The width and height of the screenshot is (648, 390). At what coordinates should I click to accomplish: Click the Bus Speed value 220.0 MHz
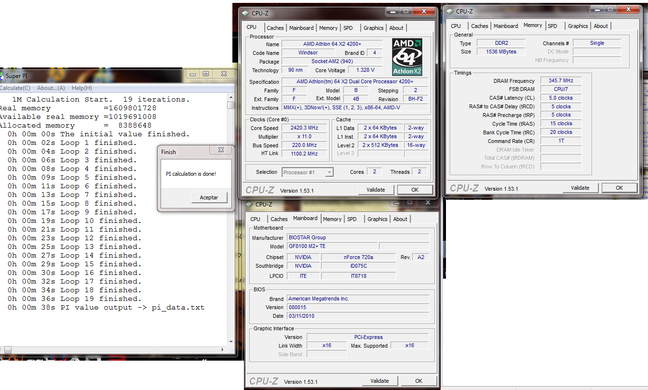click(305, 145)
